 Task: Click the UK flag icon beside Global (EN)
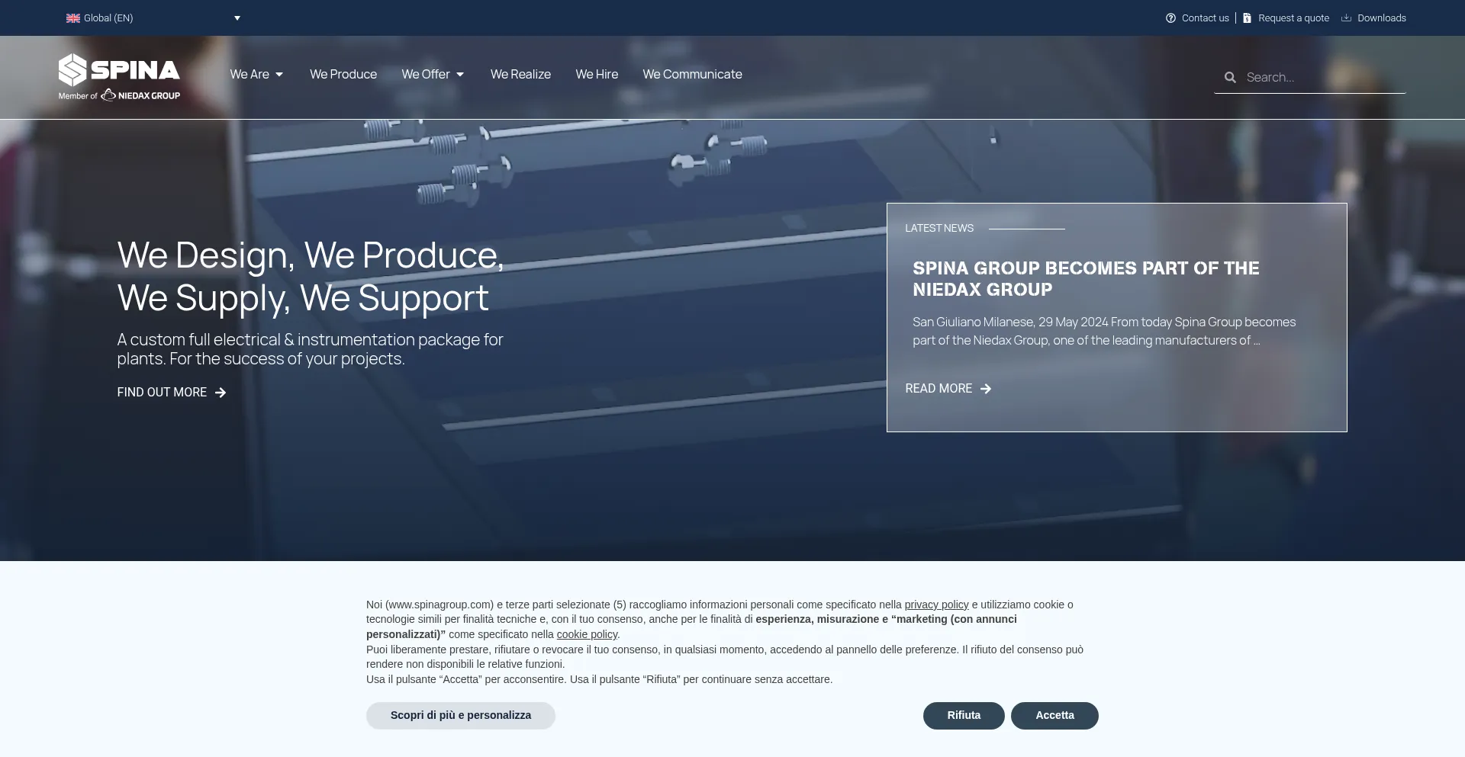point(73,18)
